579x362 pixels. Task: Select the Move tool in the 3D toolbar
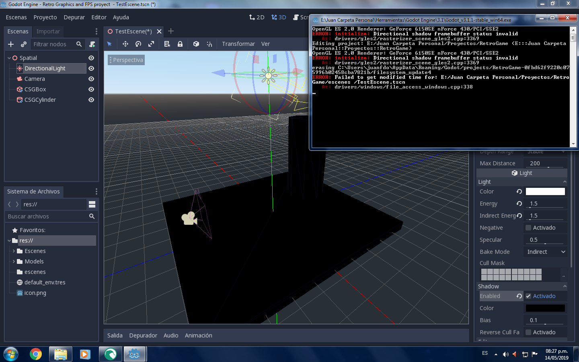pyautogui.click(x=125, y=44)
